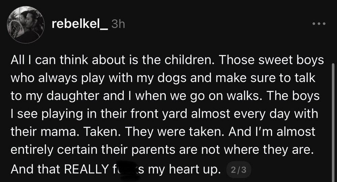Image resolution: width=337 pixels, height=182 pixels.
Task: Click the words "their mama"
Action: (x=35, y=131)
